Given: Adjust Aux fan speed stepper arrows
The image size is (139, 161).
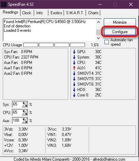Looking at the screenshot, I should pos(25,120).
